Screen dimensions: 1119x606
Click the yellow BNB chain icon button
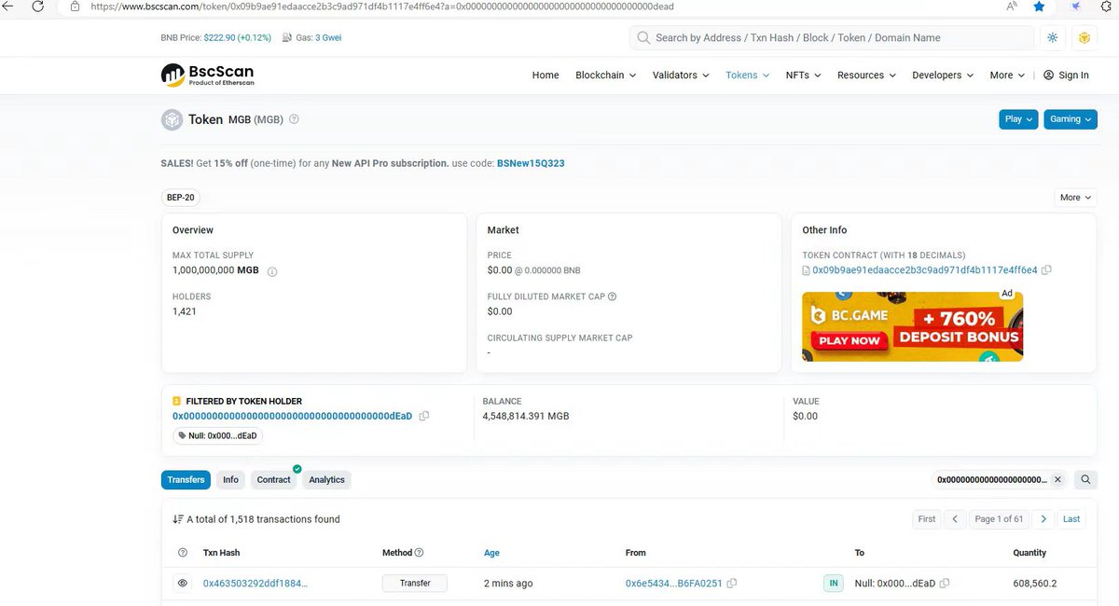1084,38
